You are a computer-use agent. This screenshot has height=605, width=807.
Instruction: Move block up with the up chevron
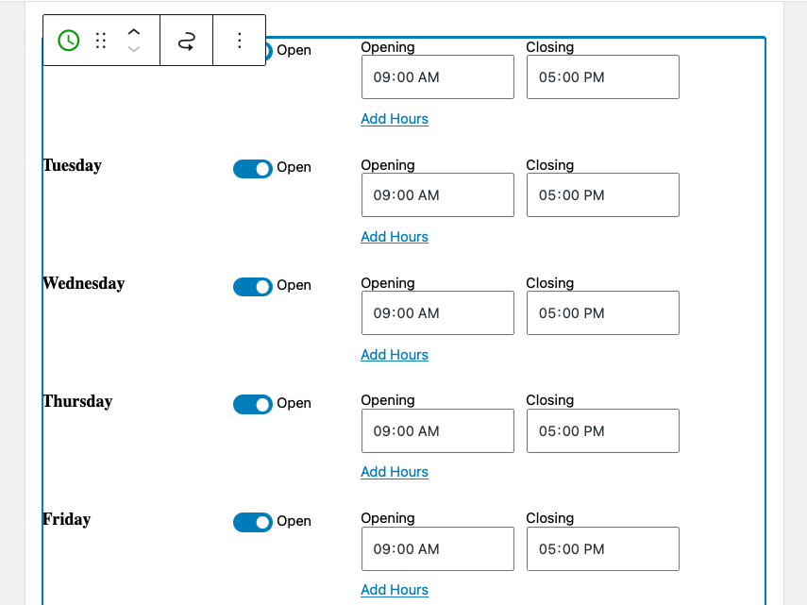click(x=134, y=32)
